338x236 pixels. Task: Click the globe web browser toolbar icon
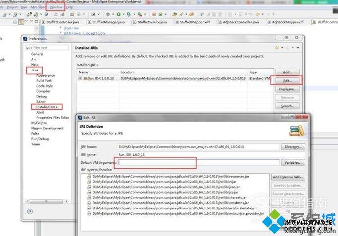tap(46, 14)
